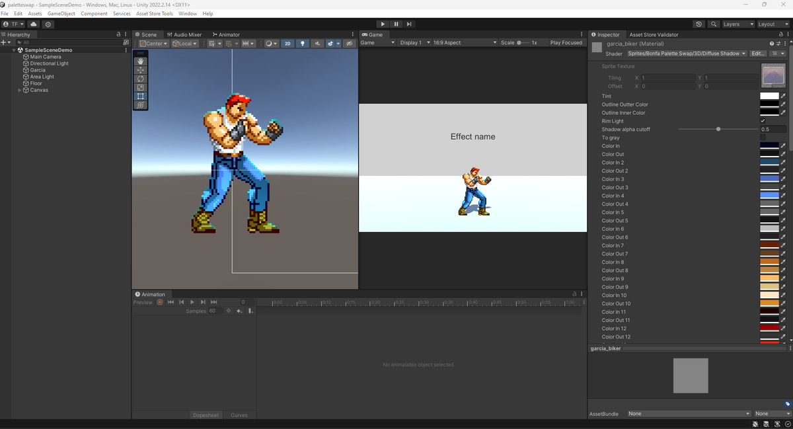
Task: Select the Rect tool in Scene overlay
Action: point(141,96)
